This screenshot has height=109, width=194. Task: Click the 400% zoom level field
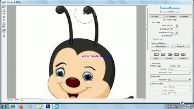click(17, 100)
